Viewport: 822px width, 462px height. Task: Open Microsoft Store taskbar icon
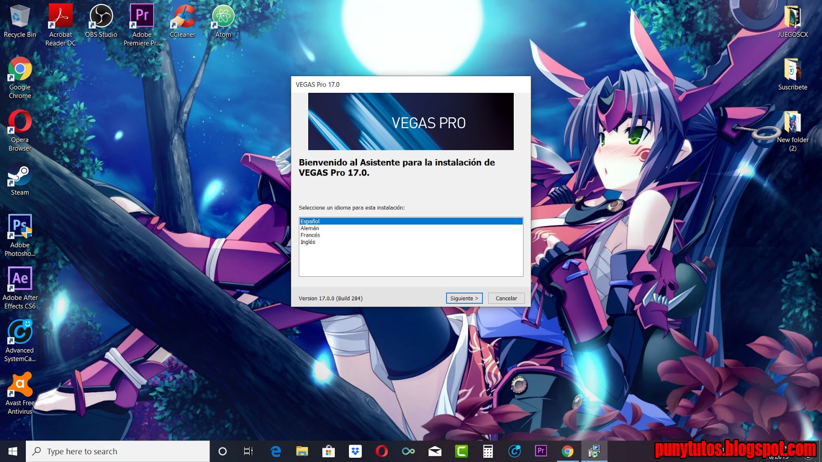tap(328, 451)
